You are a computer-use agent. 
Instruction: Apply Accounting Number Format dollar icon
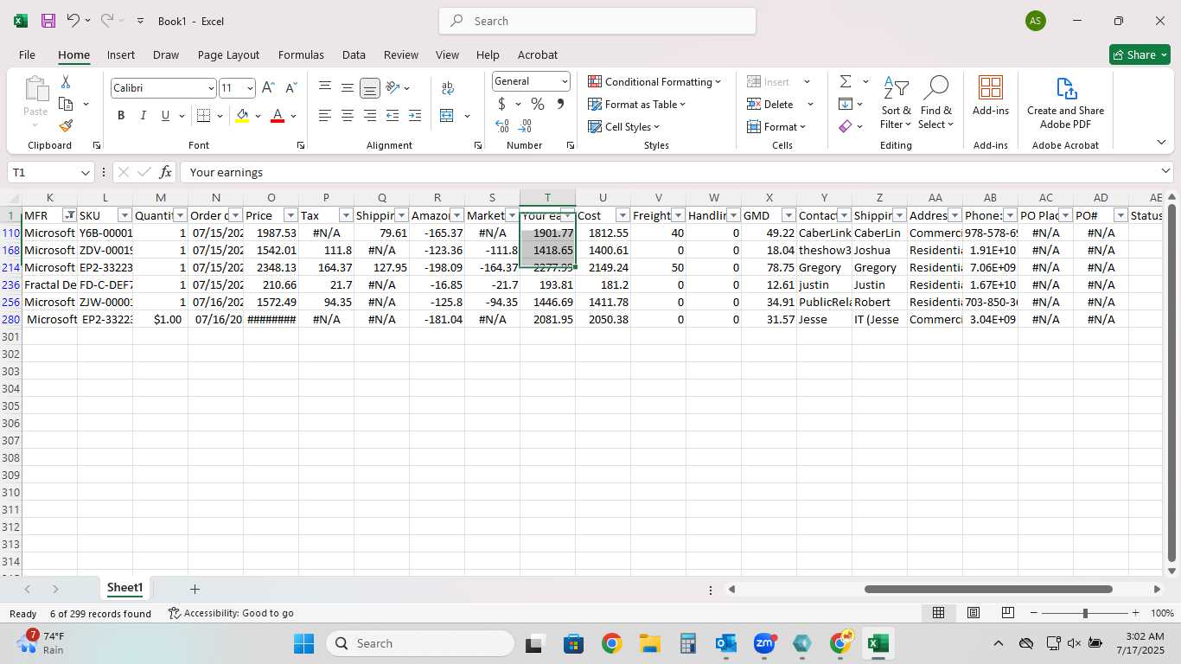click(x=501, y=104)
